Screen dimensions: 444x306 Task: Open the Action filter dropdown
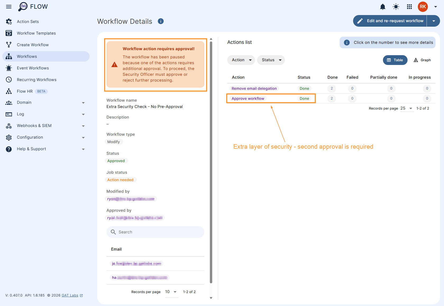pos(241,60)
